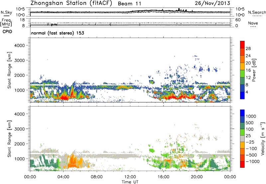Click the '3000' tick on velocity panel
This screenshot has height=184, width=266.
pos(20,129)
